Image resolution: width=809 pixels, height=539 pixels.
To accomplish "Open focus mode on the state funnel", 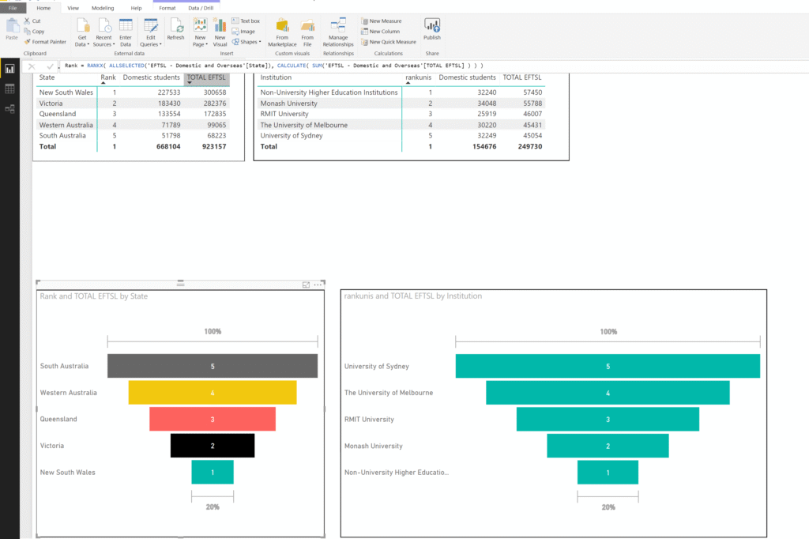I will point(306,285).
